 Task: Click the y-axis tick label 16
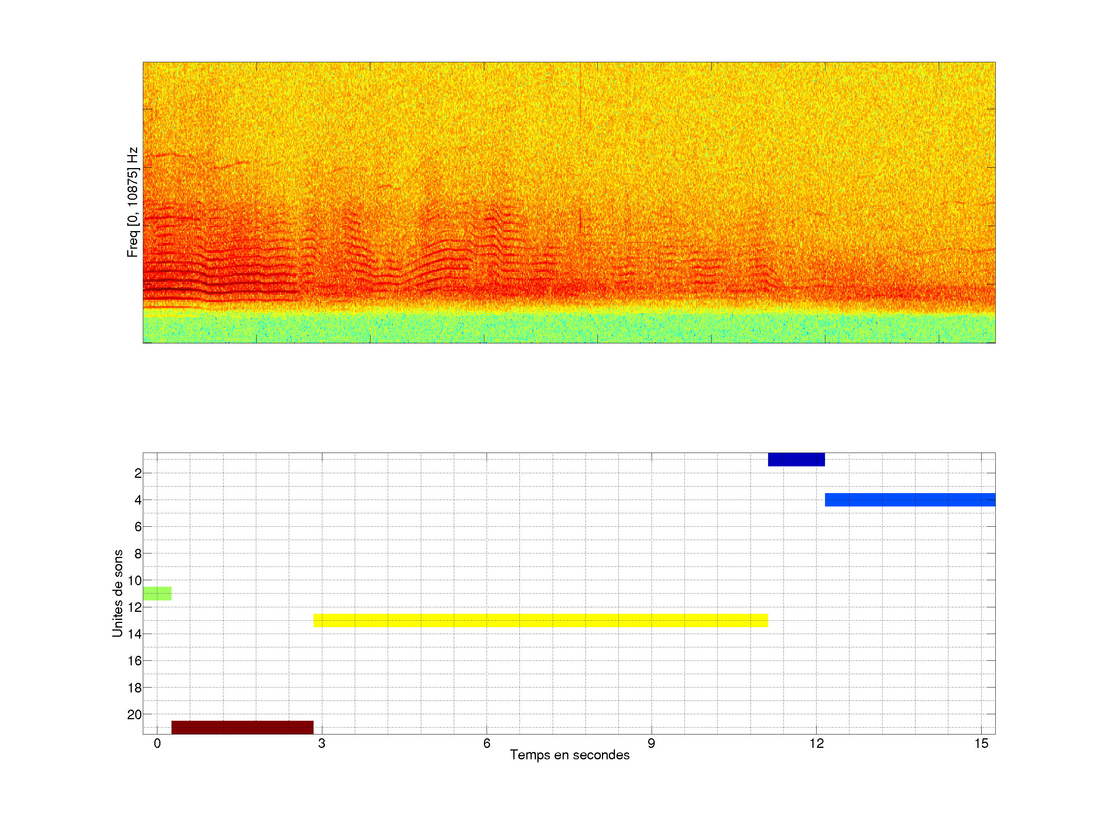[134, 661]
